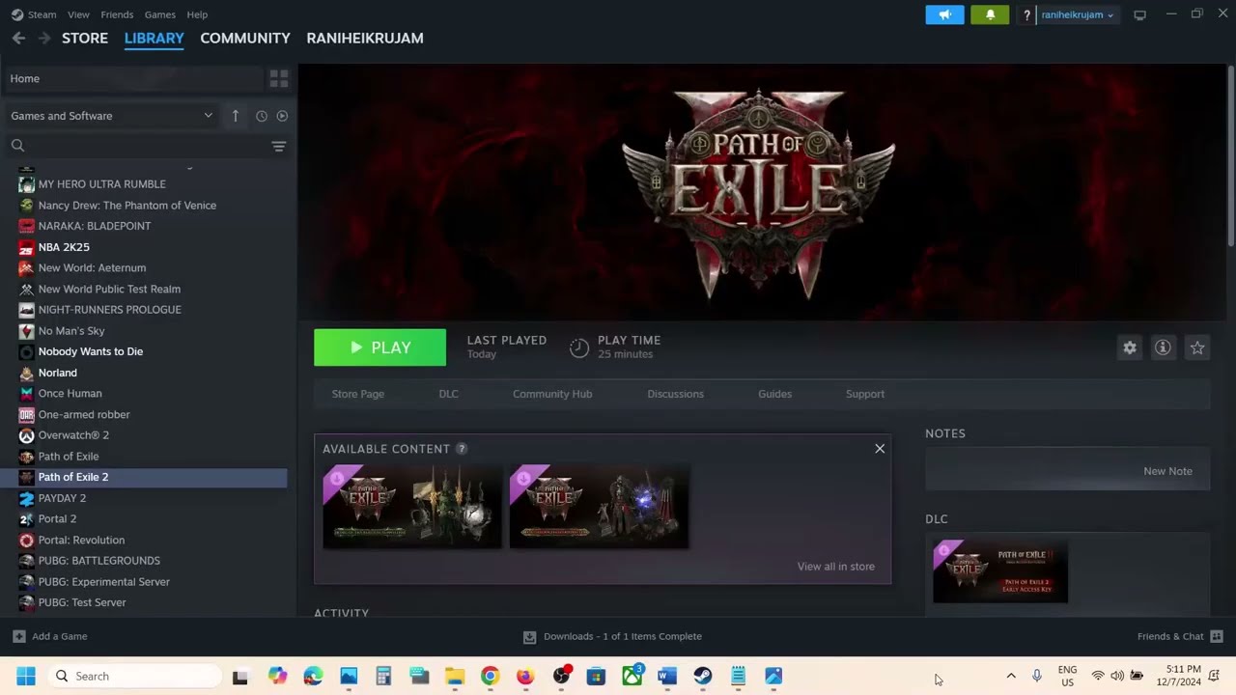Image resolution: width=1236 pixels, height=695 pixels.
Task: Open Chrome from the taskbar
Action: (490, 677)
